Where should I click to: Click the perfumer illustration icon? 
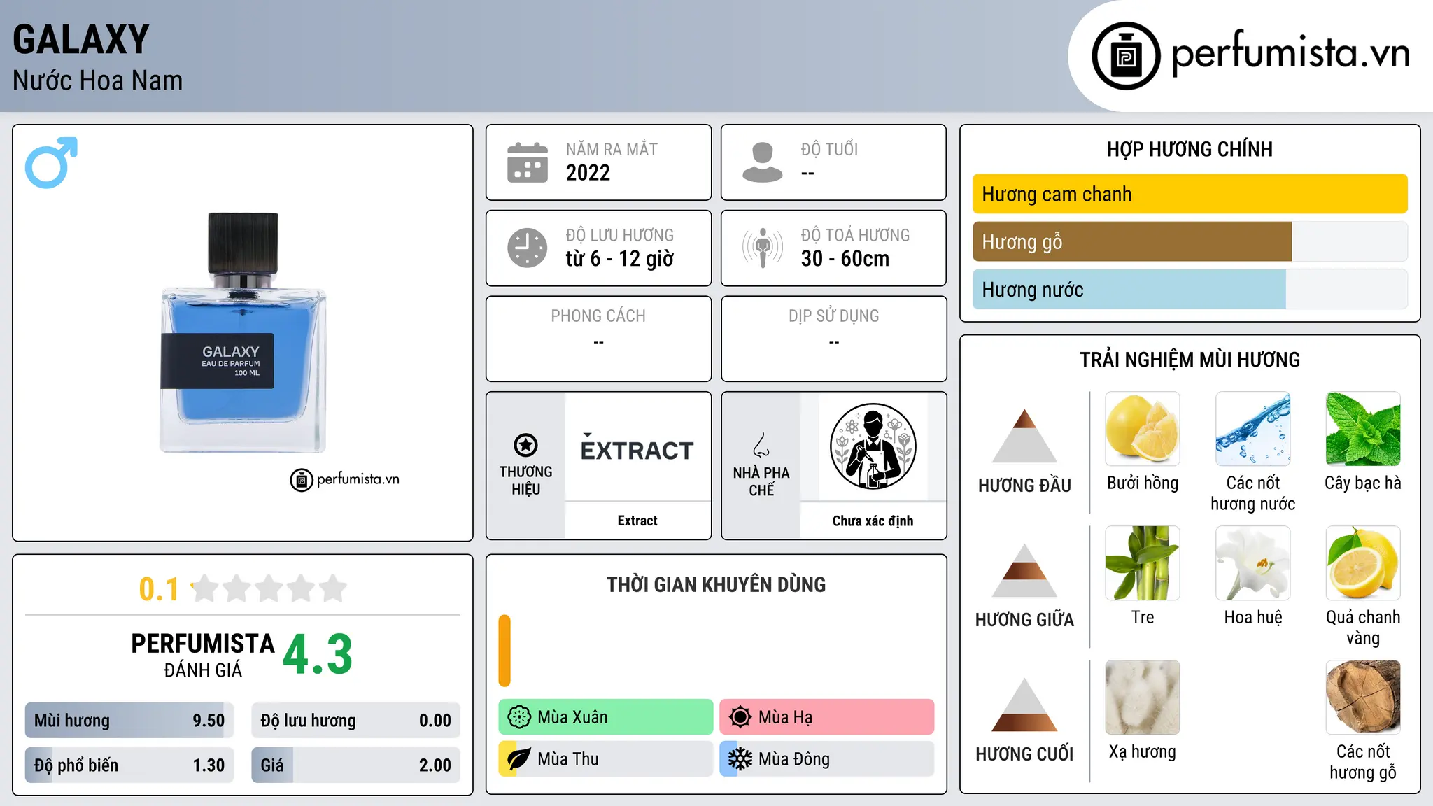(873, 446)
